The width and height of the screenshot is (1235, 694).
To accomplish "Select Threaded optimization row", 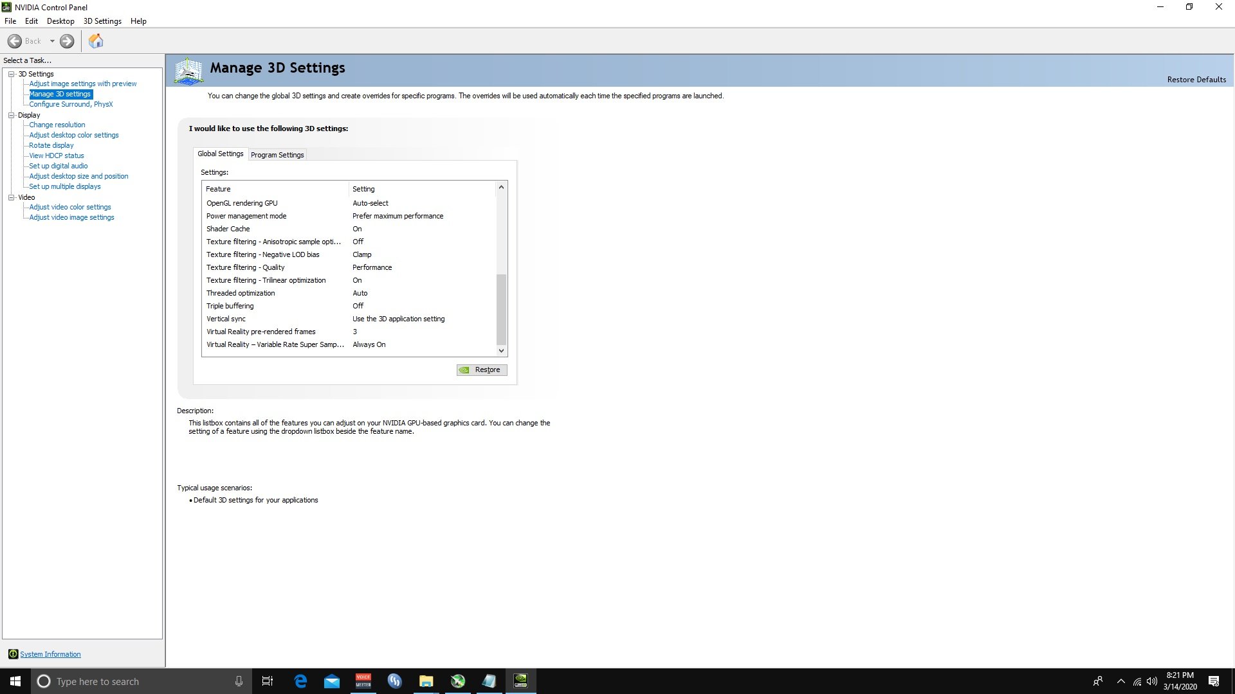I will (x=349, y=293).
